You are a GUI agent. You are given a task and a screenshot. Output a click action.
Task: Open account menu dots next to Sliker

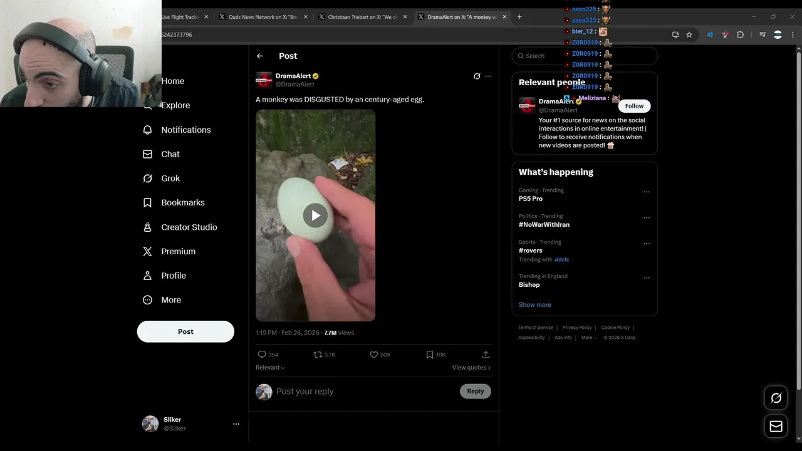pos(236,424)
